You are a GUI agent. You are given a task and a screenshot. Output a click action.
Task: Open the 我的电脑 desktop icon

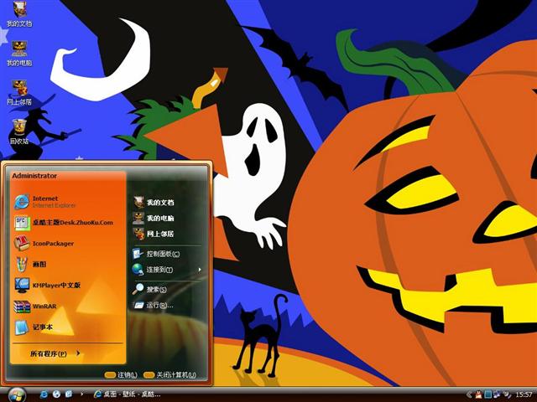tap(19, 54)
